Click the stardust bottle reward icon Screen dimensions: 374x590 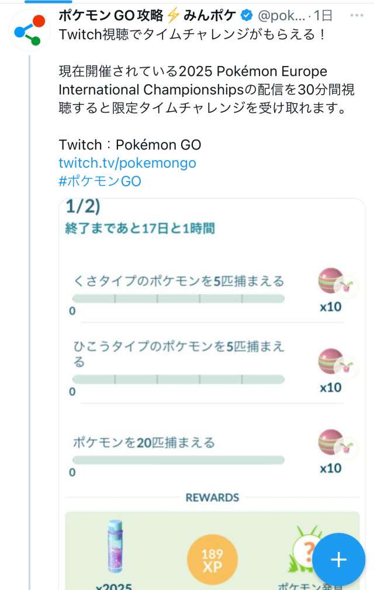click(x=115, y=546)
